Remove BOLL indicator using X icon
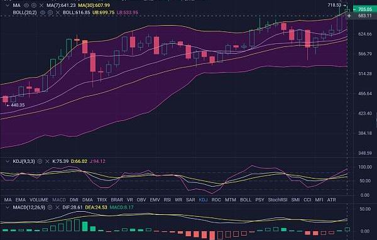The image size is (377, 240). tap(58, 13)
